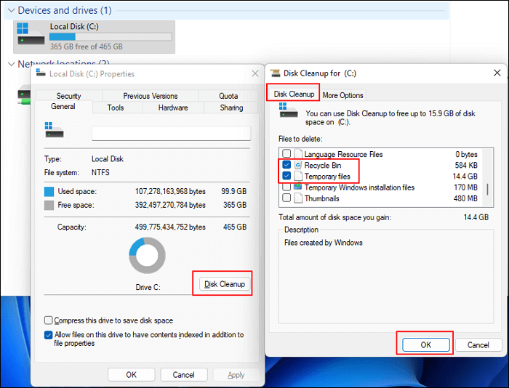509x388 pixels.
Task: Click 'Total amount of disk space you gain' text
Action: (x=335, y=217)
